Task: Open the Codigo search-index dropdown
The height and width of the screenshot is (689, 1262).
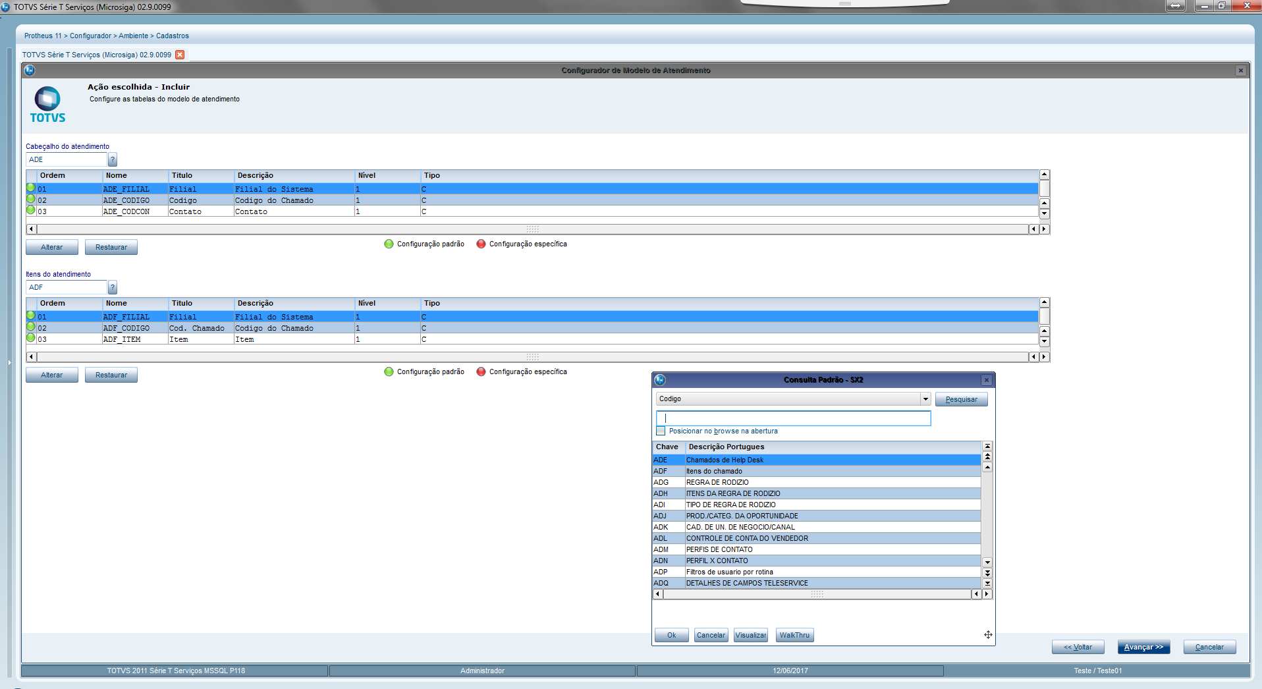Action: pyautogui.click(x=925, y=399)
